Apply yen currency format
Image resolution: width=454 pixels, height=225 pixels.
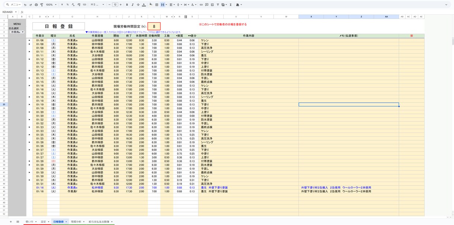pyautogui.click(x=62, y=5)
